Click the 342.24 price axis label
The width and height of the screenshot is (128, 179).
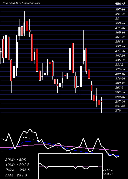pyautogui.click(x=120, y=55)
